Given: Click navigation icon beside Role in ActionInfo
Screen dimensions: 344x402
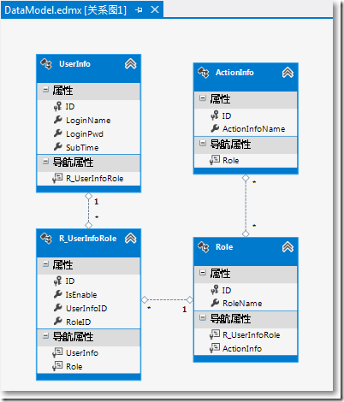Looking at the screenshot, I should pos(215,160).
